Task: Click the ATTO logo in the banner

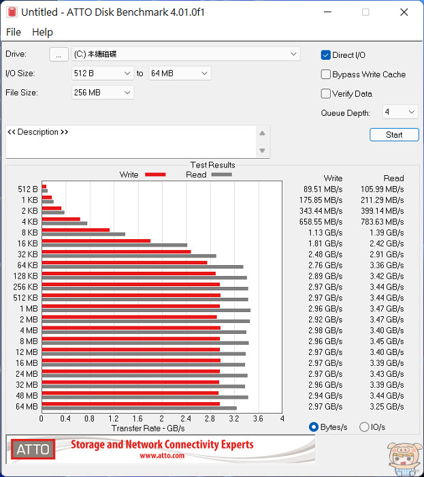Action: [x=33, y=449]
